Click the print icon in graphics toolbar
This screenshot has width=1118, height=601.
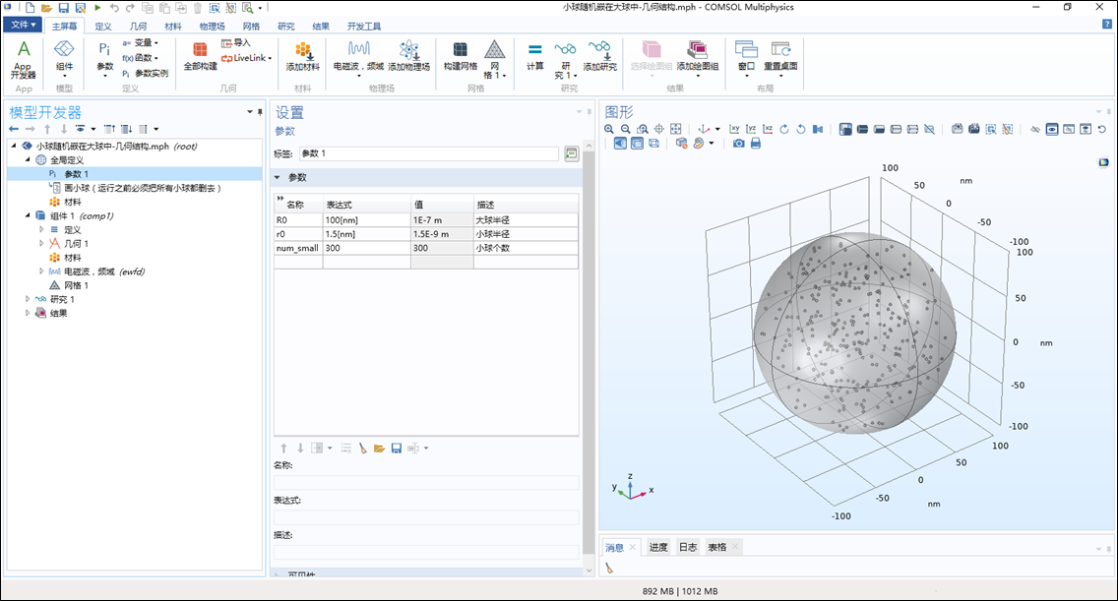(756, 144)
